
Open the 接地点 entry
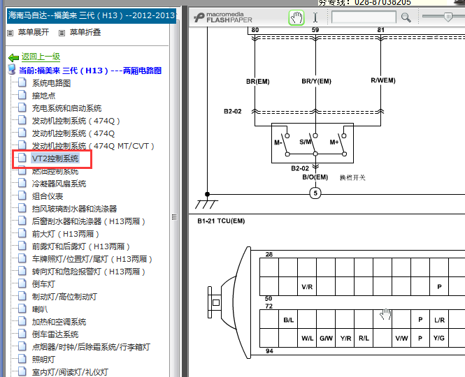43,96
